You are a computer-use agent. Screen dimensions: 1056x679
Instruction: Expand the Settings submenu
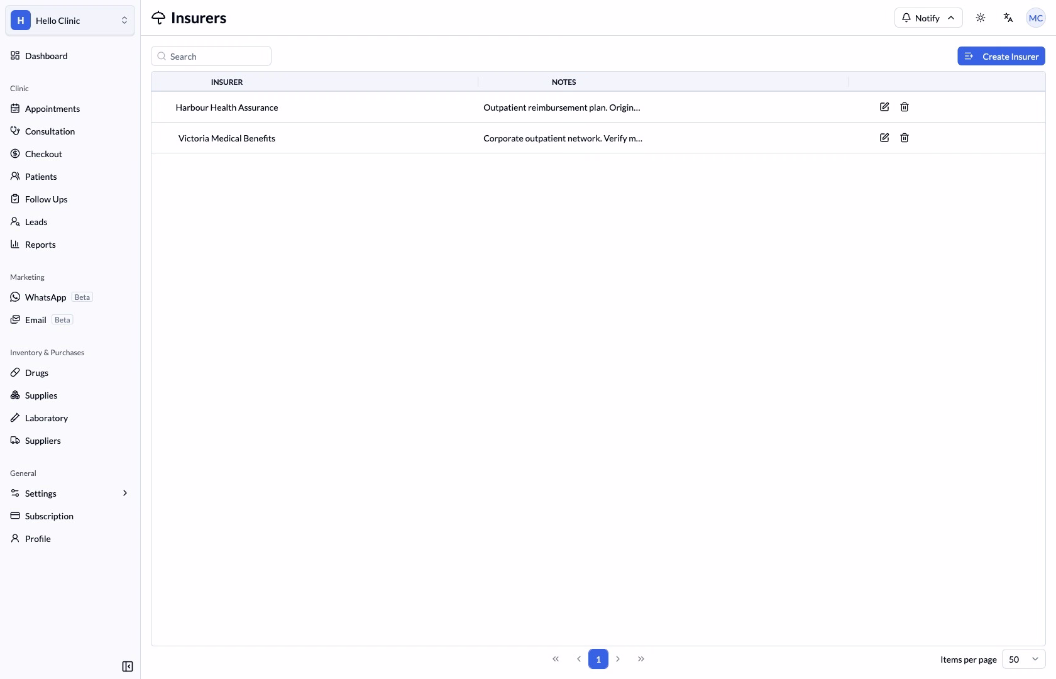pos(70,494)
